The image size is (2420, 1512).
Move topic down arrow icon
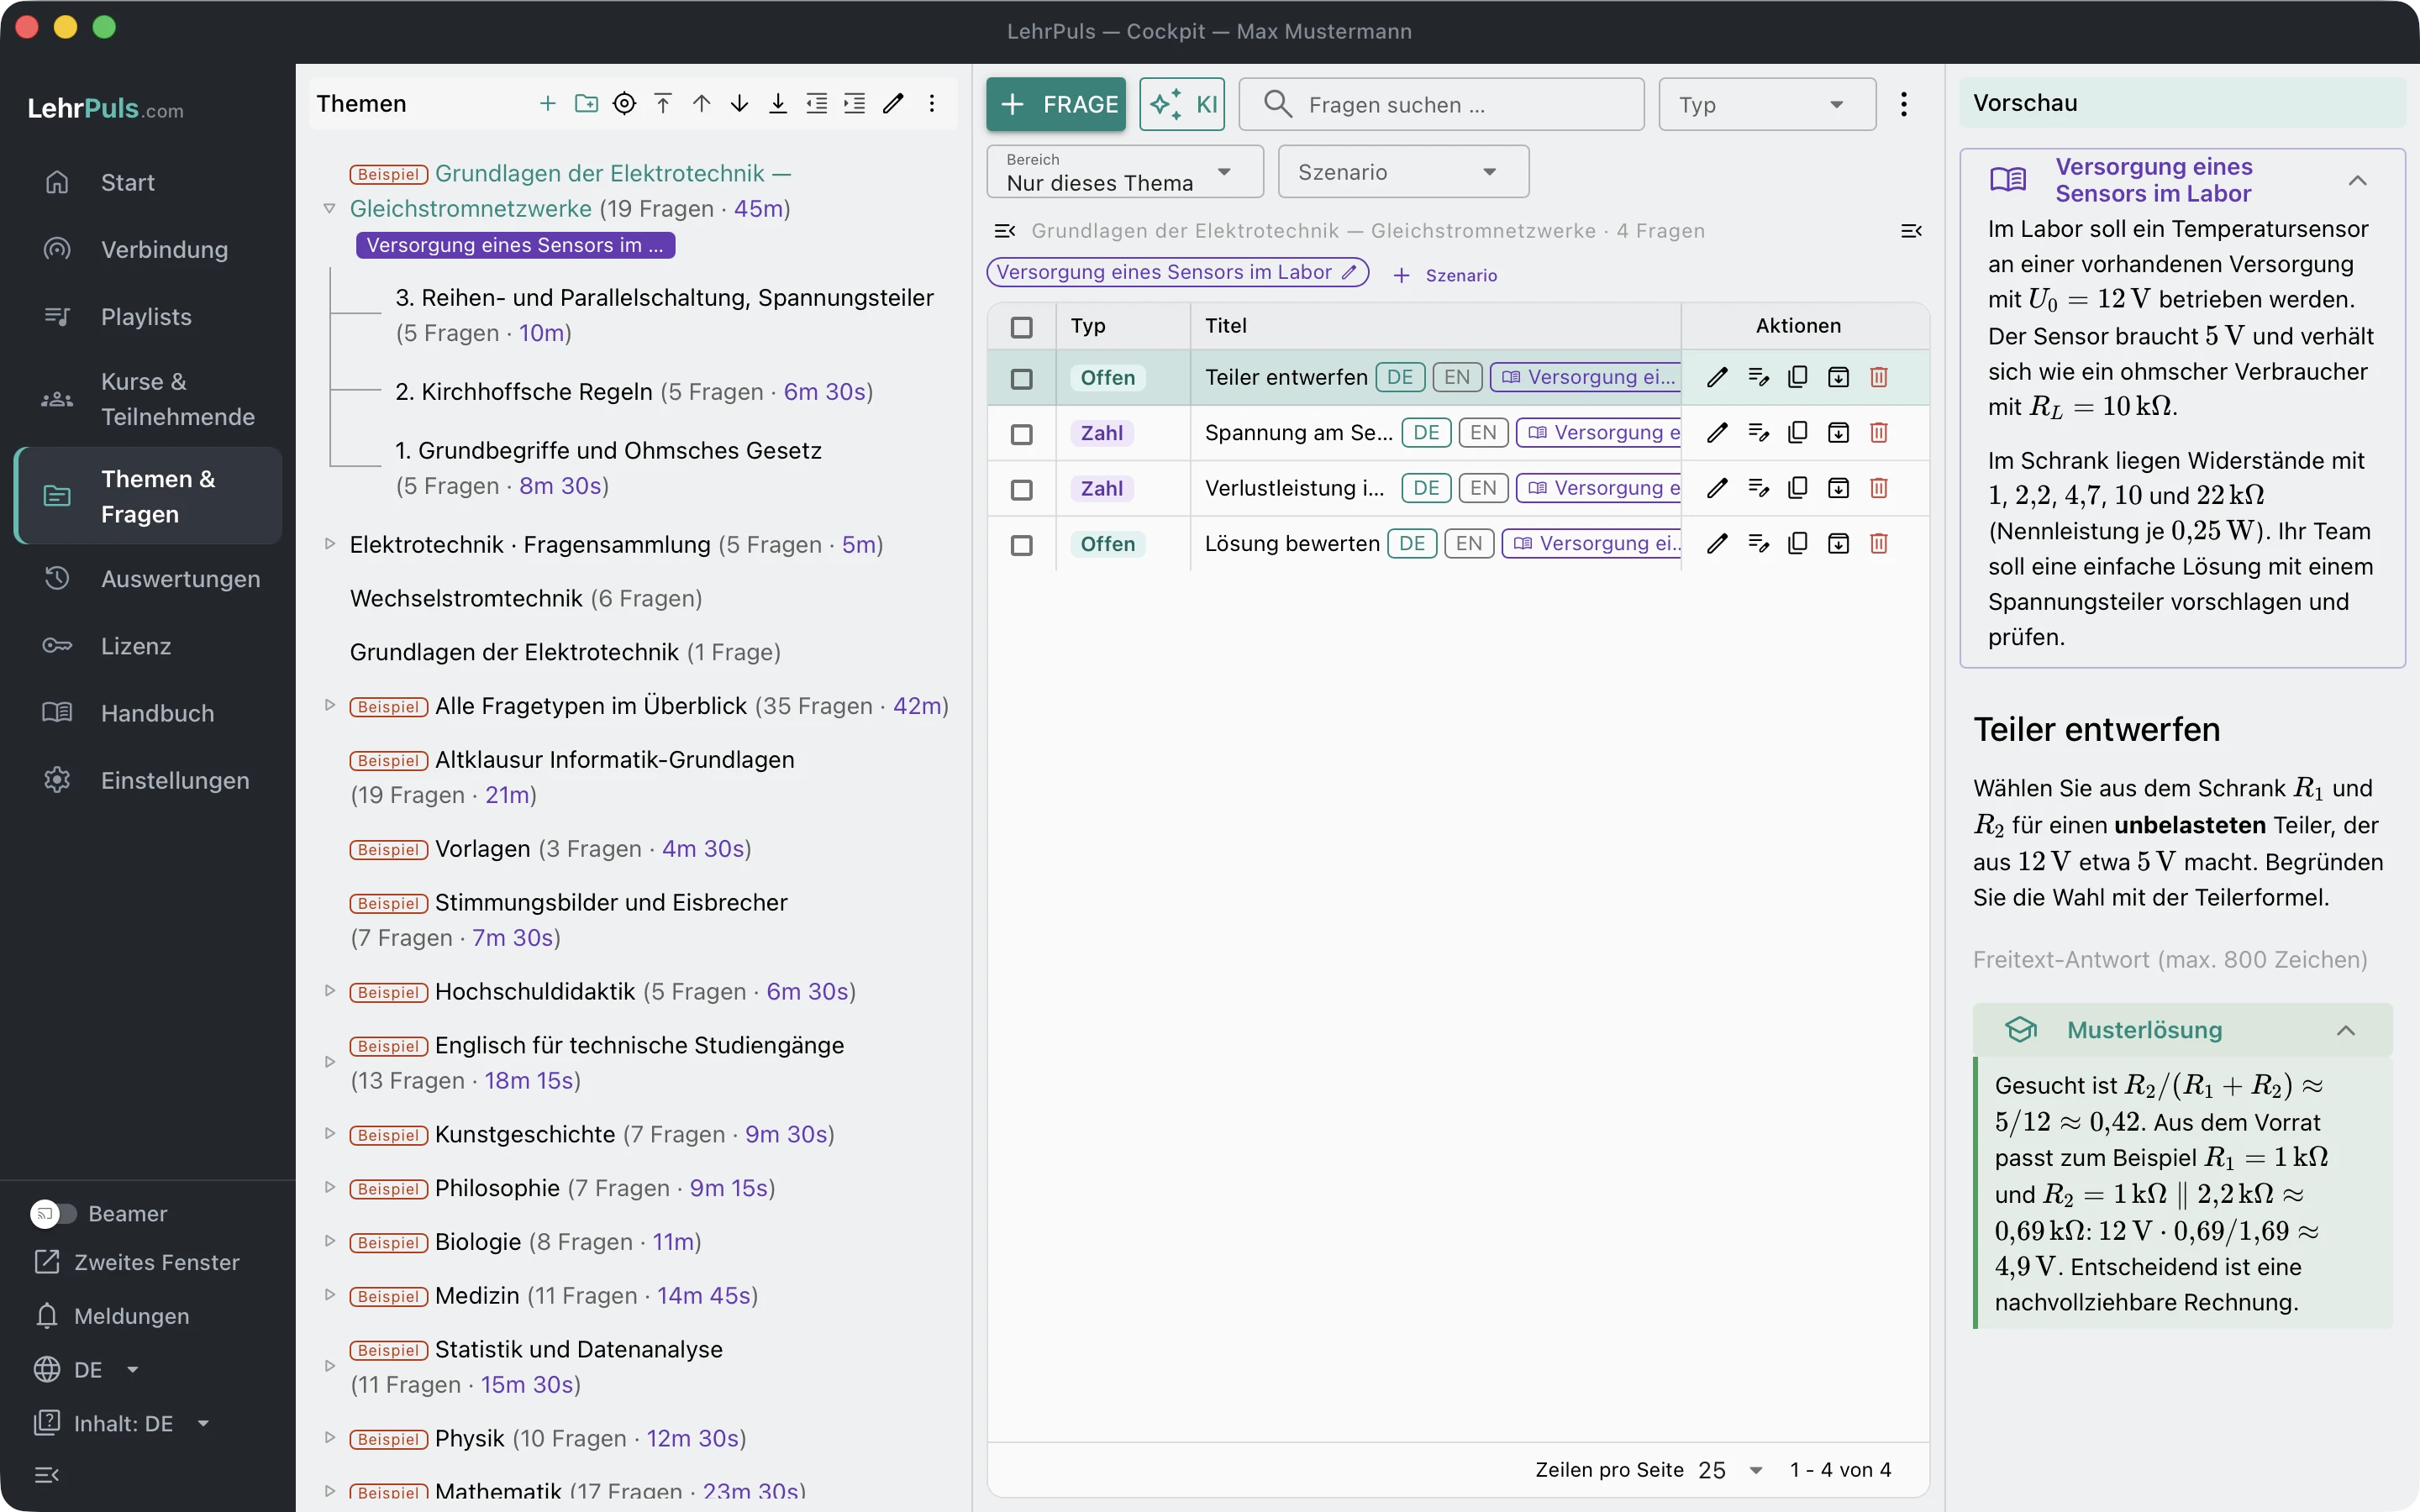coord(740,104)
